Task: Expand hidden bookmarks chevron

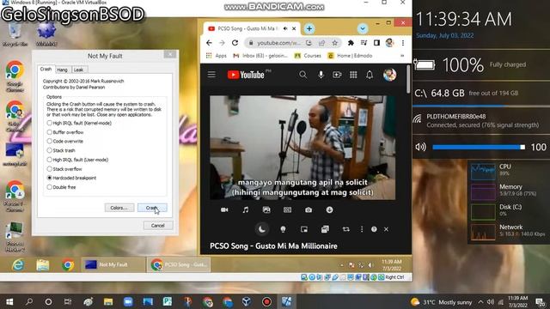Action: click(402, 56)
